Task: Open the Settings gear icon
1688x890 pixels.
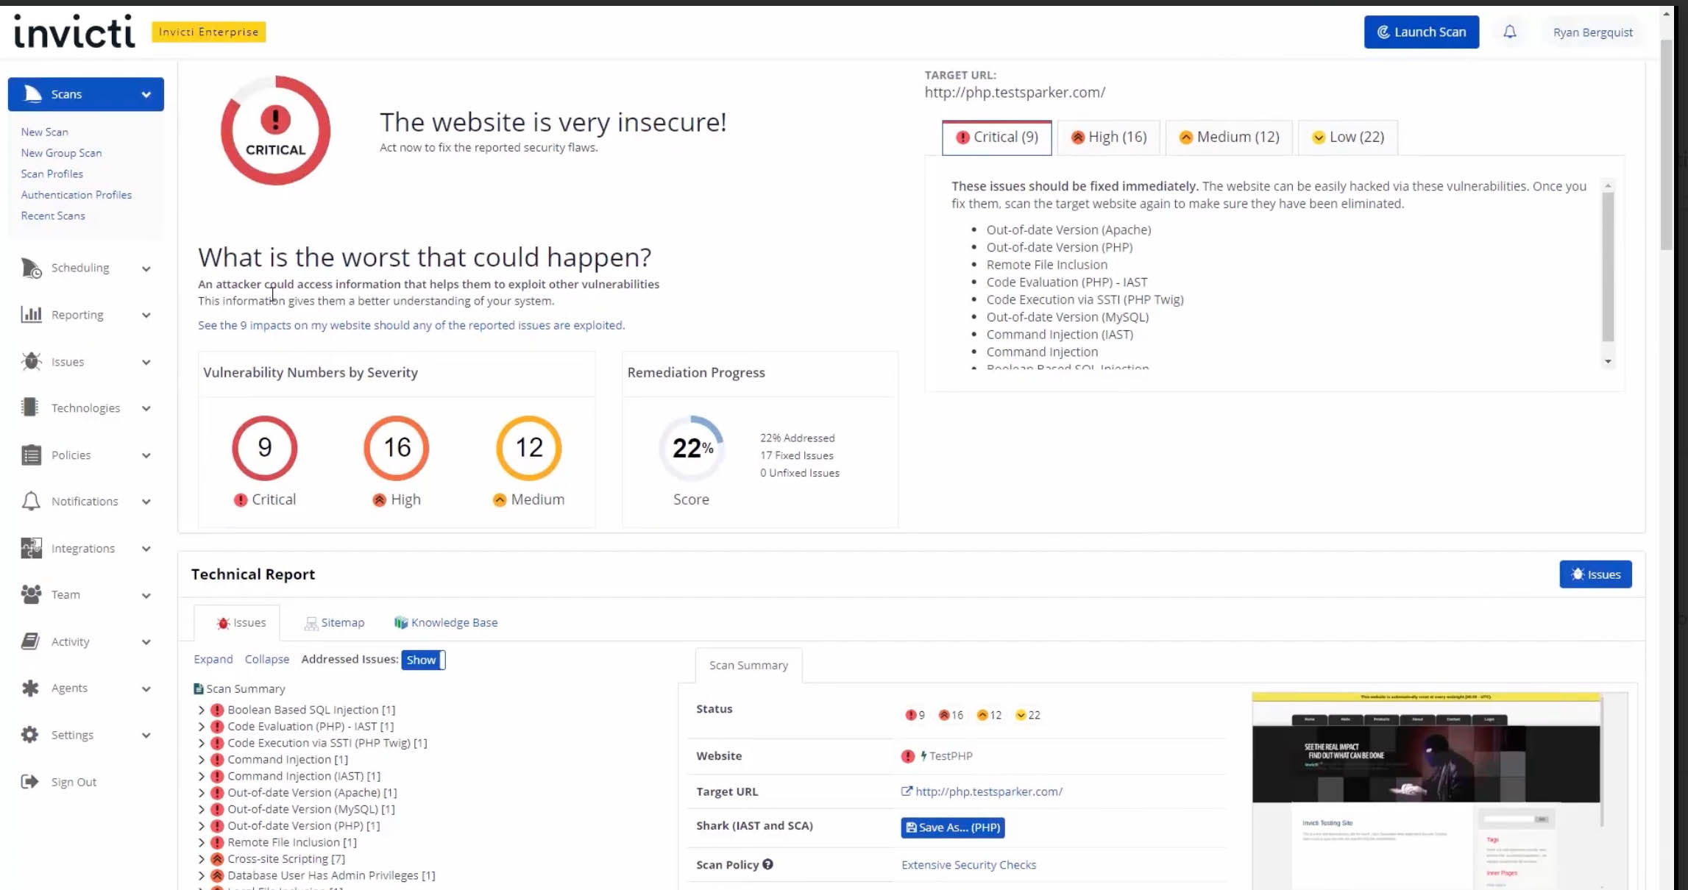Action: click(x=30, y=734)
